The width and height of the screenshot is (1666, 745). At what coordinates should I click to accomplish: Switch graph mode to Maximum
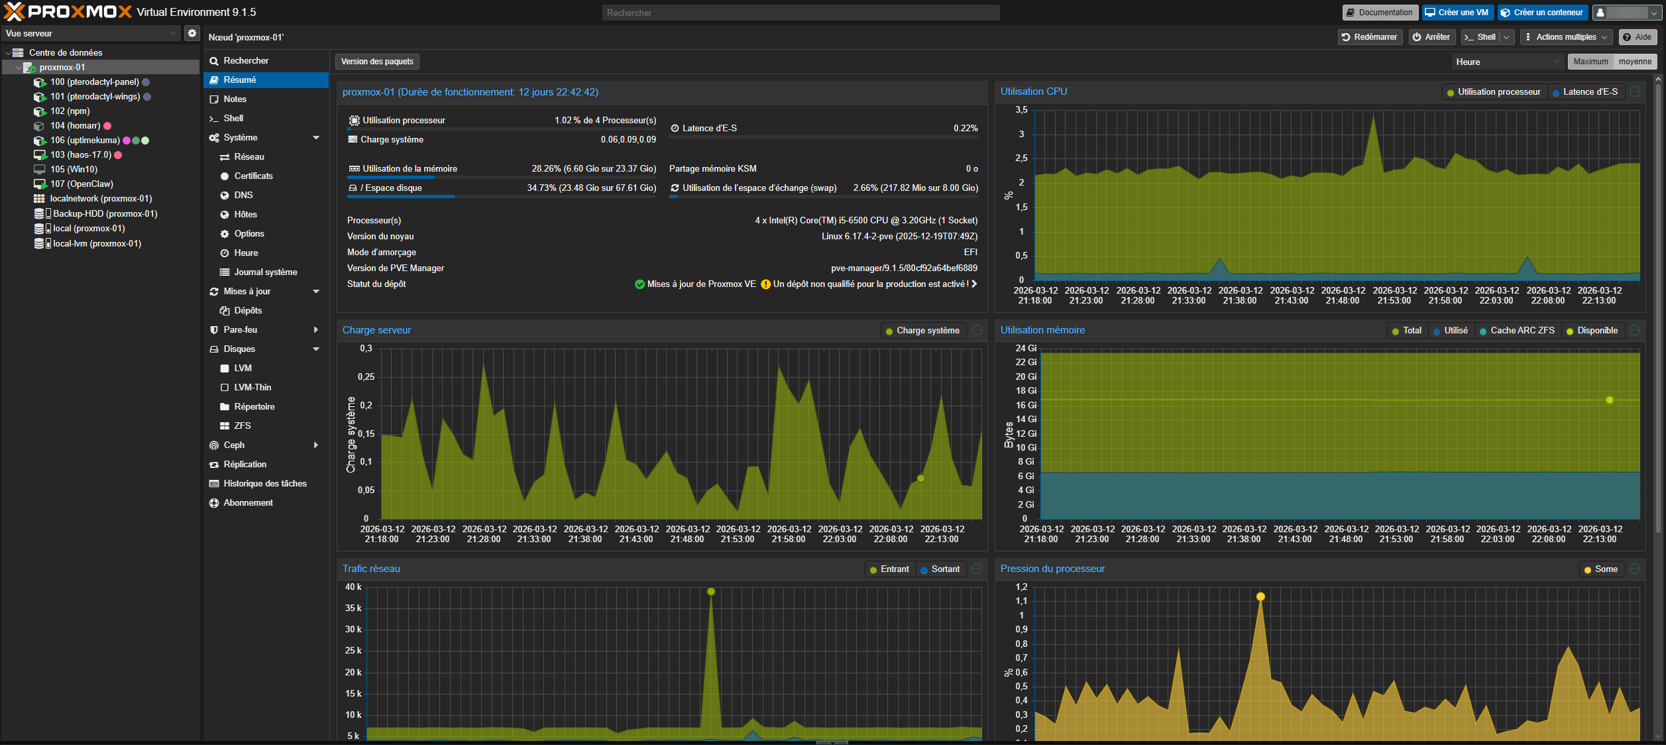coord(1590,62)
